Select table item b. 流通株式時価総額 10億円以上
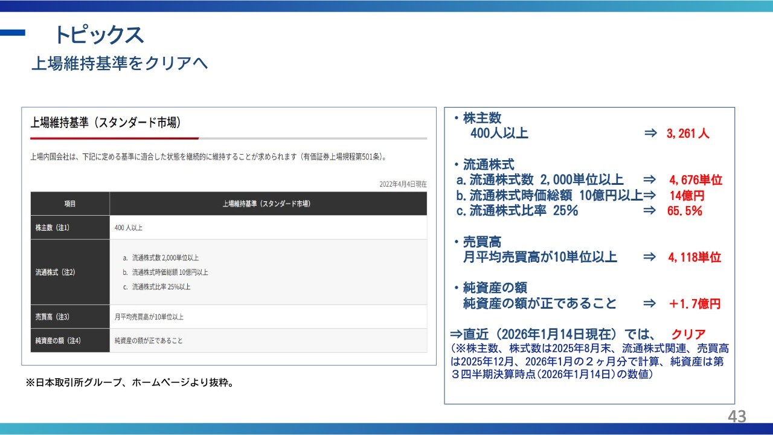 tap(165, 272)
